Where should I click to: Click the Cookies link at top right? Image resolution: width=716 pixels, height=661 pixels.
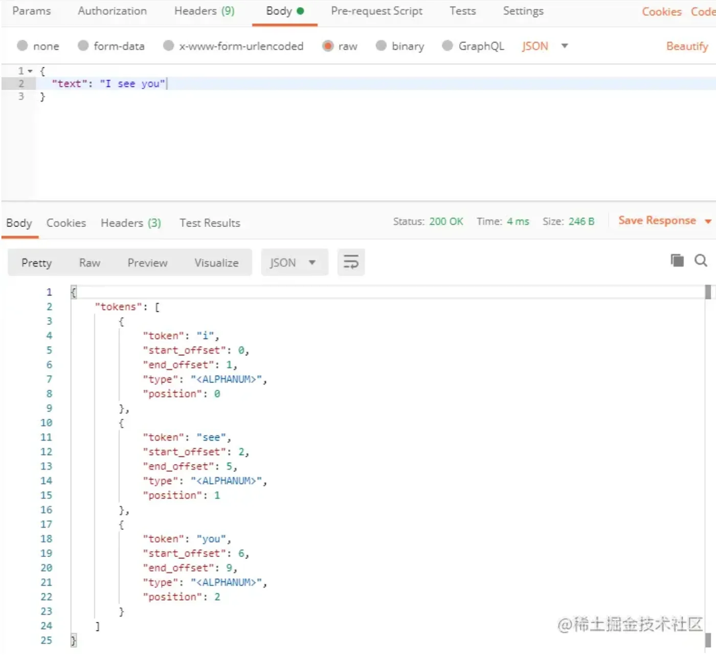(x=661, y=11)
